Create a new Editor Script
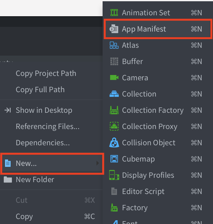This screenshot has height=224, width=213. (x=143, y=192)
